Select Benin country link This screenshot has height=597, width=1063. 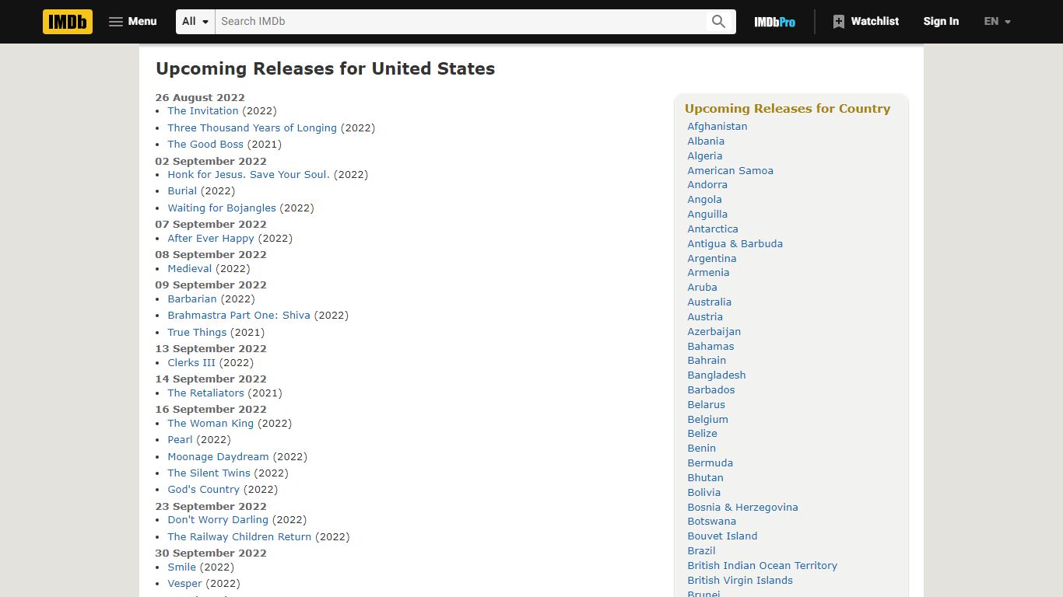(x=701, y=449)
